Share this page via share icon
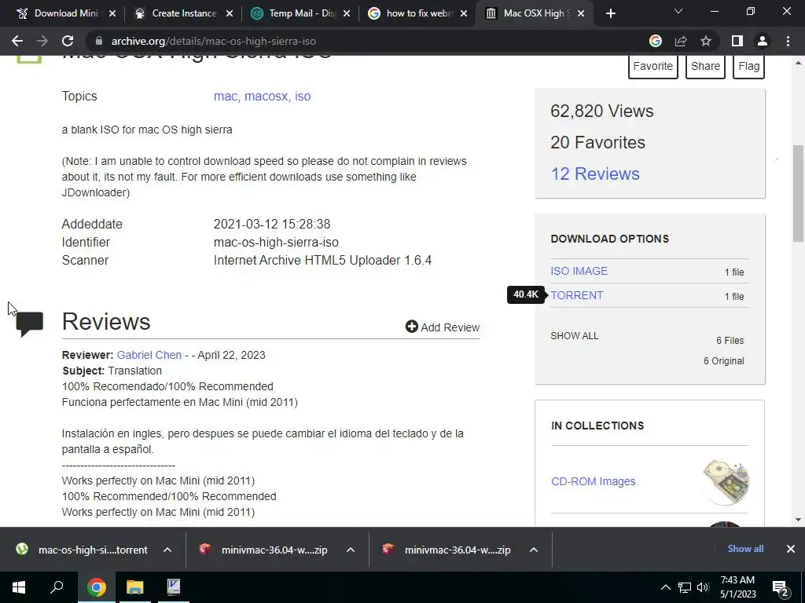The width and height of the screenshot is (805, 603). coord(681,41)
